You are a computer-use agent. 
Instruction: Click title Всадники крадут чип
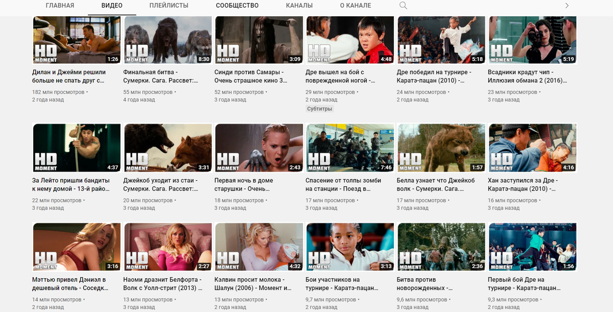coord(528,77)
